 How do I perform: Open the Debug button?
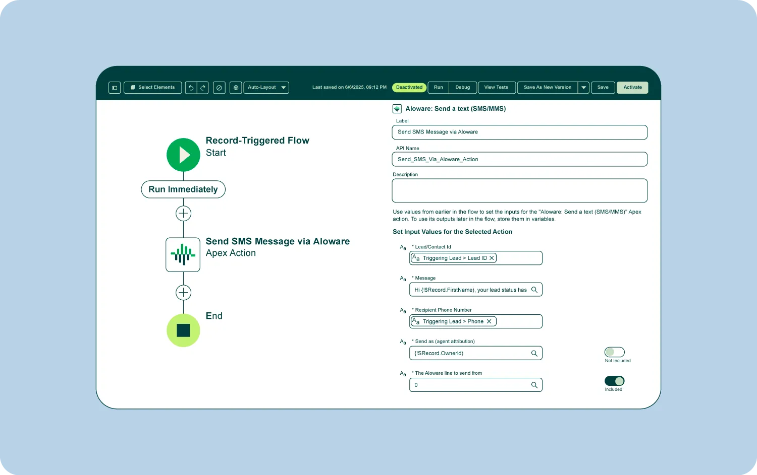(463, 88)
